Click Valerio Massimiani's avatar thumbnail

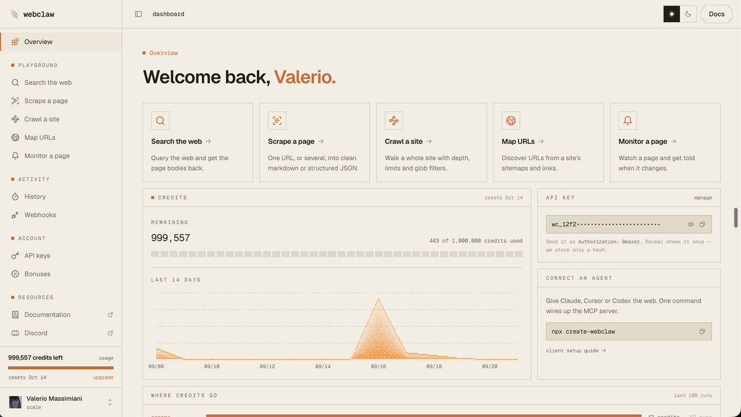[15, 402]
